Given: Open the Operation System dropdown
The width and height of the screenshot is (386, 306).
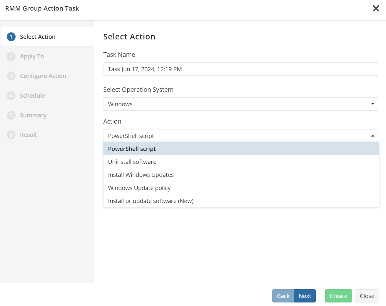Looking at the screenshot, I should click(x=241, y=104).
